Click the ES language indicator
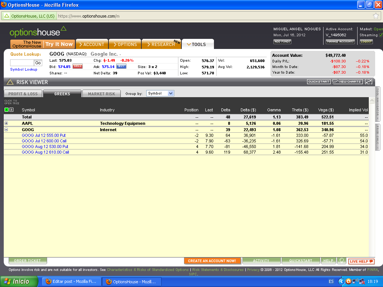 (x=331, y=281)
